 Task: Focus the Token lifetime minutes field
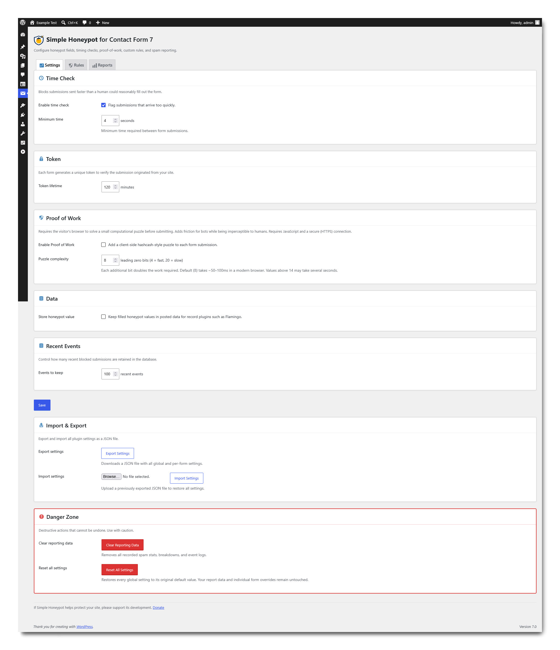coord(110,187)
